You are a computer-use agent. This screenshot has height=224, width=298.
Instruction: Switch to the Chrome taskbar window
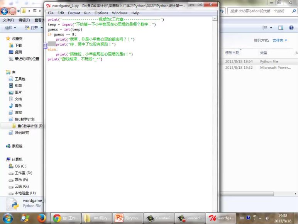66,218
